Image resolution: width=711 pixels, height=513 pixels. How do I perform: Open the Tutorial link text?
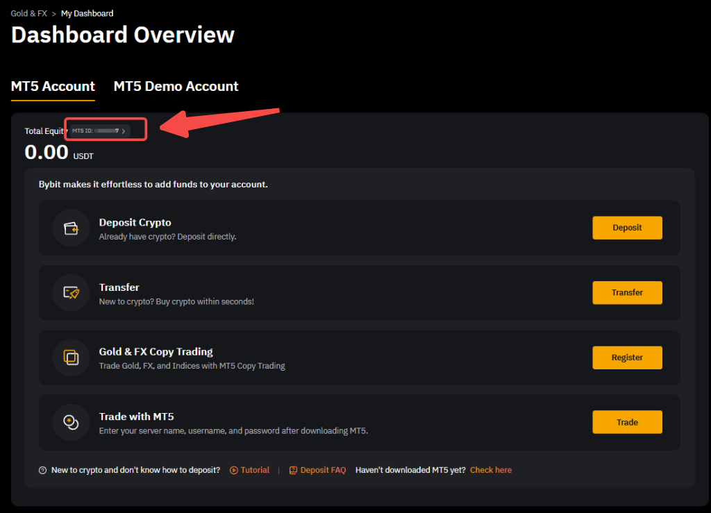pyautogui.click(x=255, y=471)
